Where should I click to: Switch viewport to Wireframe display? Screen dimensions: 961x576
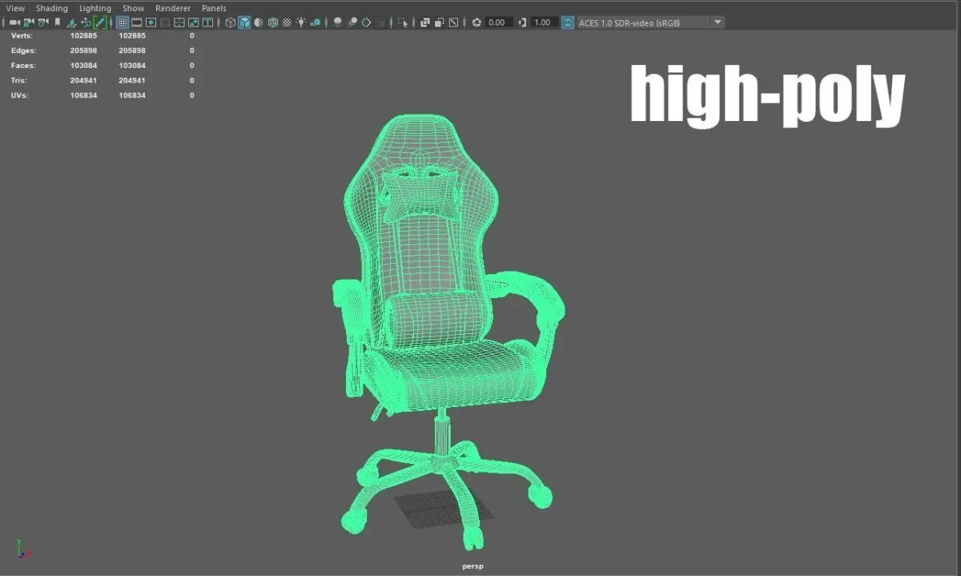(231, 22)
